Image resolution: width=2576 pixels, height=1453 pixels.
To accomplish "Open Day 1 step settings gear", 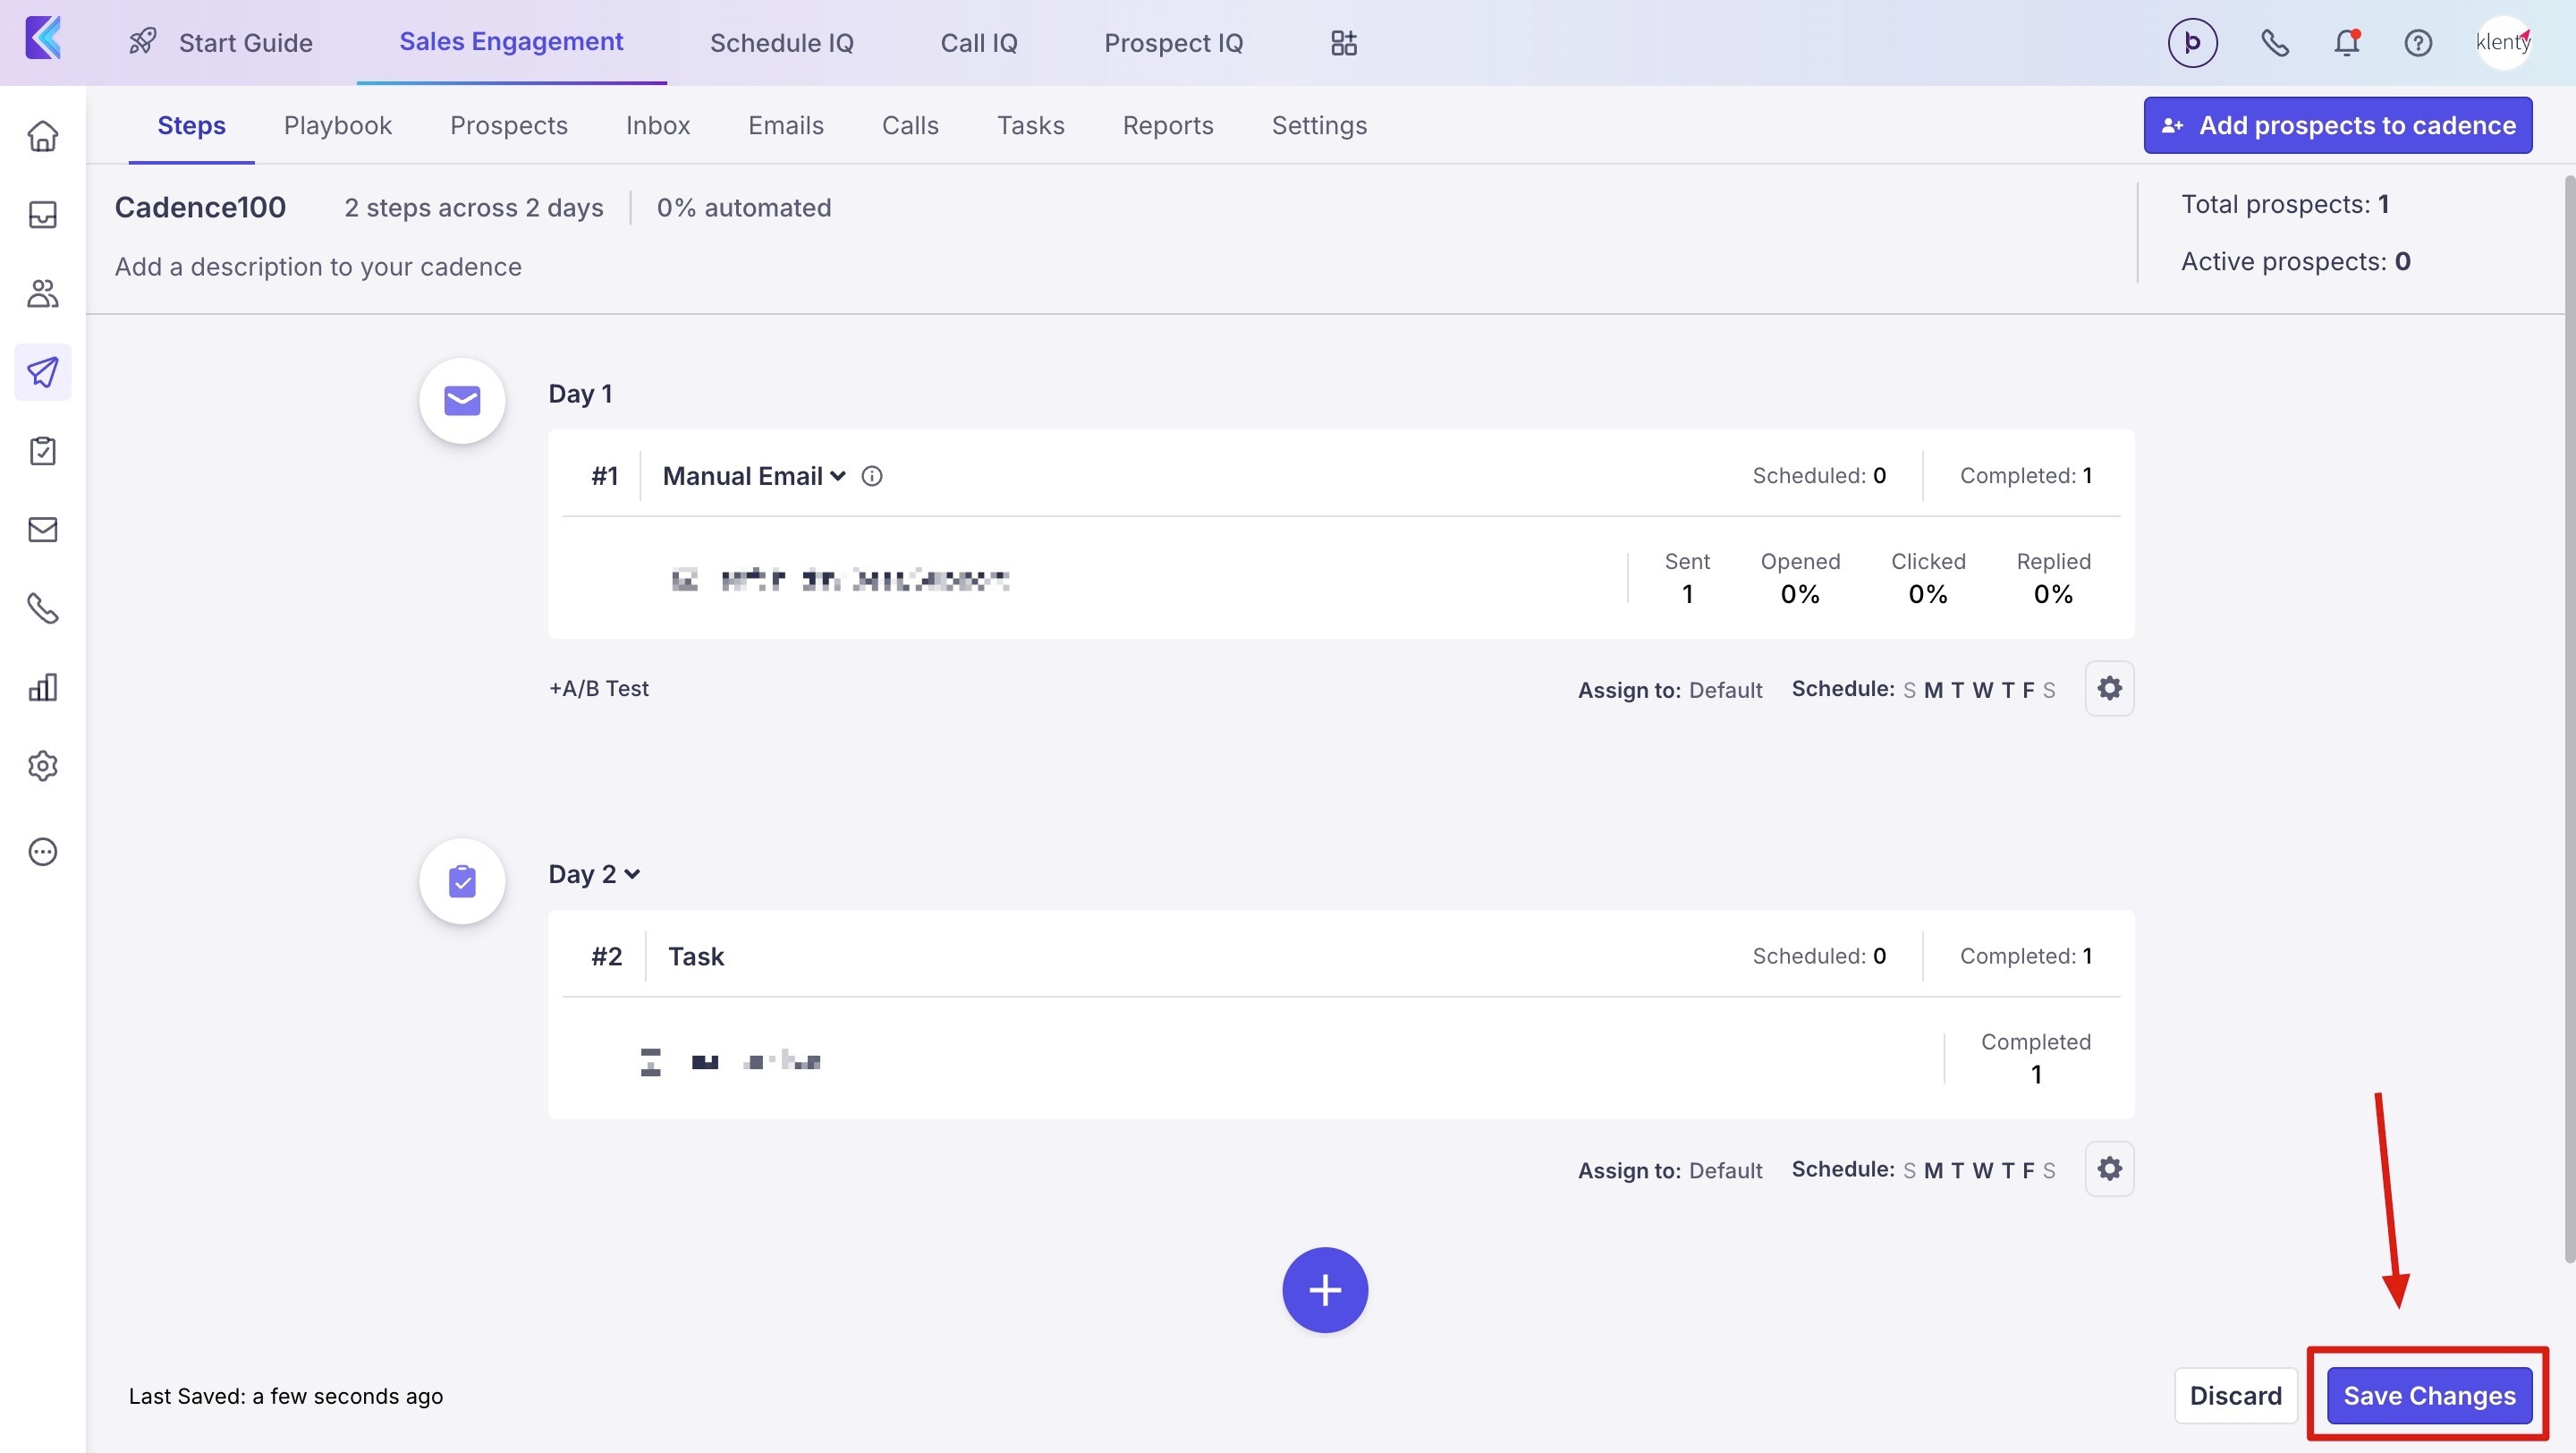I will pos(2109,688).
